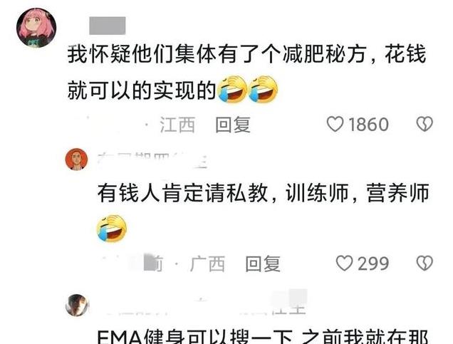This screenshot has width=453, height=344.
Task: Tap the 299 like count
Action: click(x=373, y=264)
